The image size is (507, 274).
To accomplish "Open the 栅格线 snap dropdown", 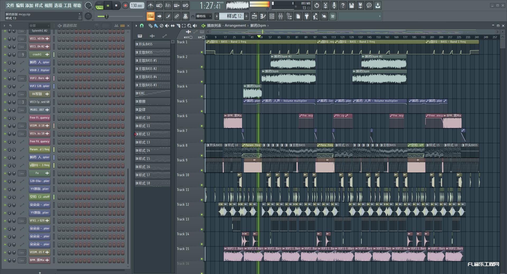I will pyautogui.click(x=203, y=16).
